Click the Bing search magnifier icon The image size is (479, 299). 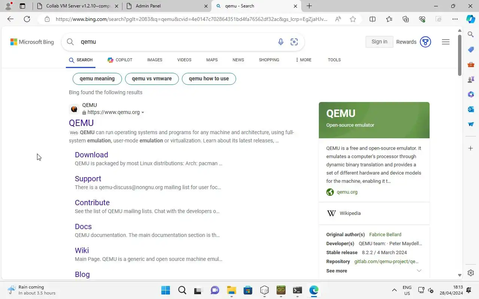point(70,42)
